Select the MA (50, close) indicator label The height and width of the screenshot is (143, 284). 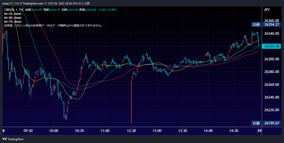point(13,18)
